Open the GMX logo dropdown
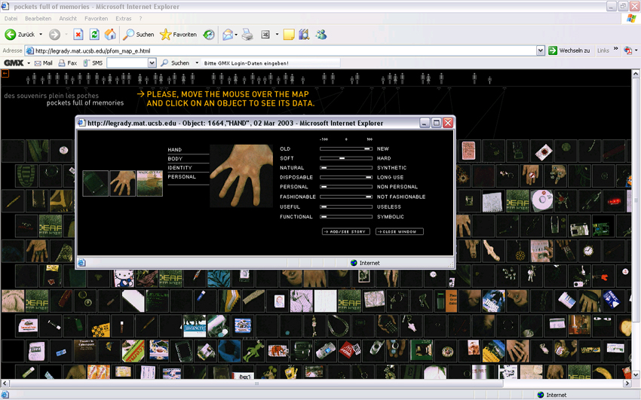 coord(28,63)
